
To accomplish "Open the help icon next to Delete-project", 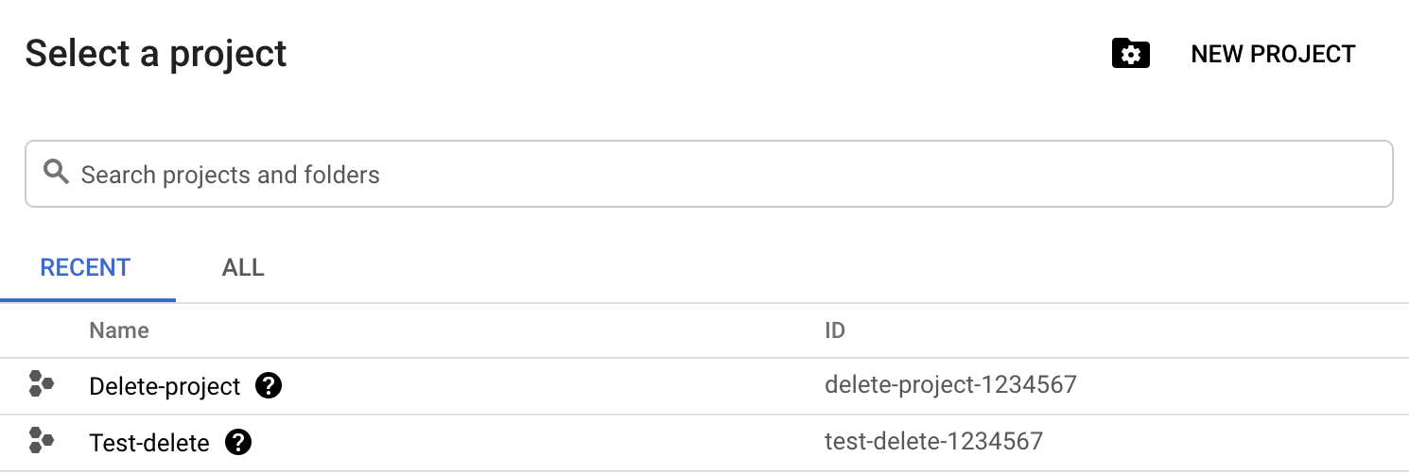I will point(269,385).
